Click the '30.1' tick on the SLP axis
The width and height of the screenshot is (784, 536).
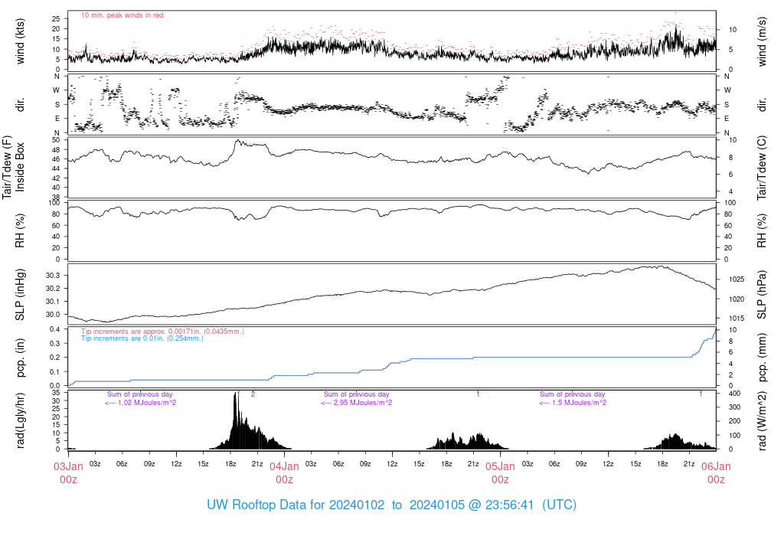(53, 302)
